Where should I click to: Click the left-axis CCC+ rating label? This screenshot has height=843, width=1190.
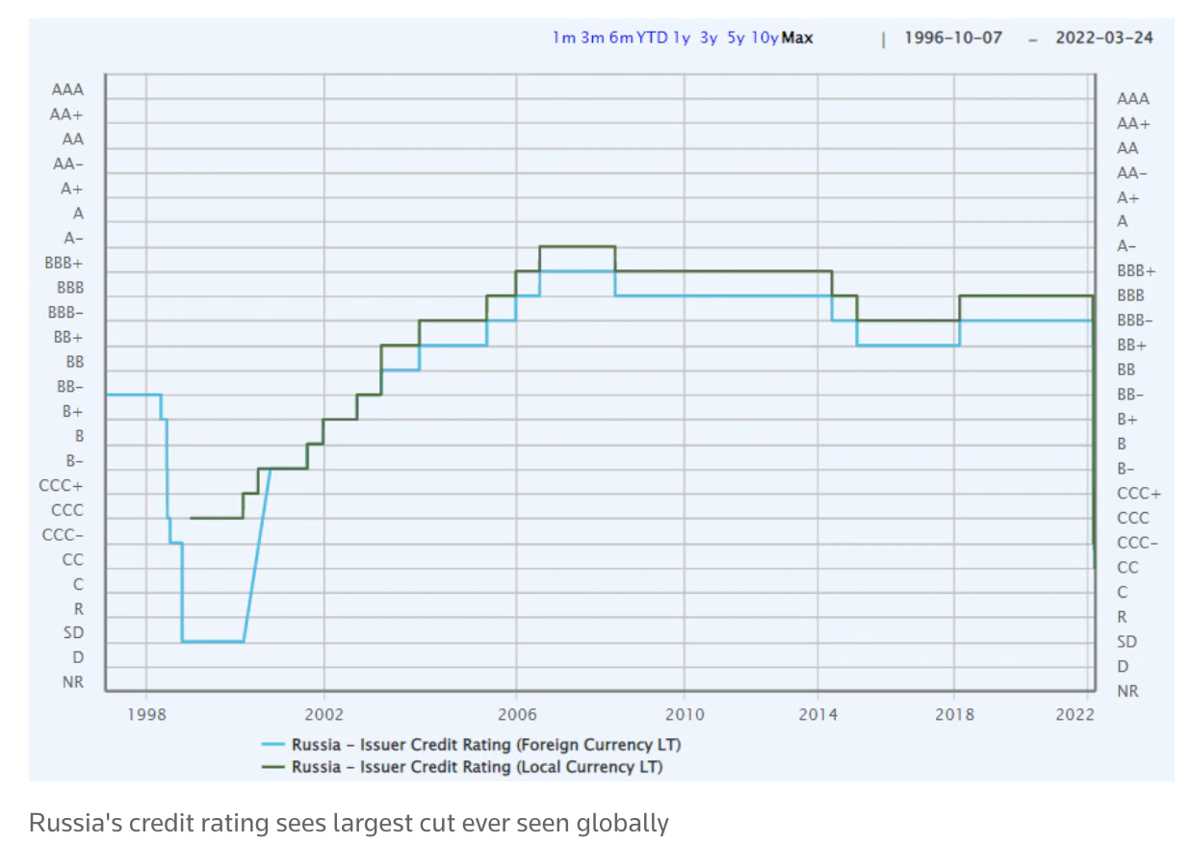click(62, 486)
